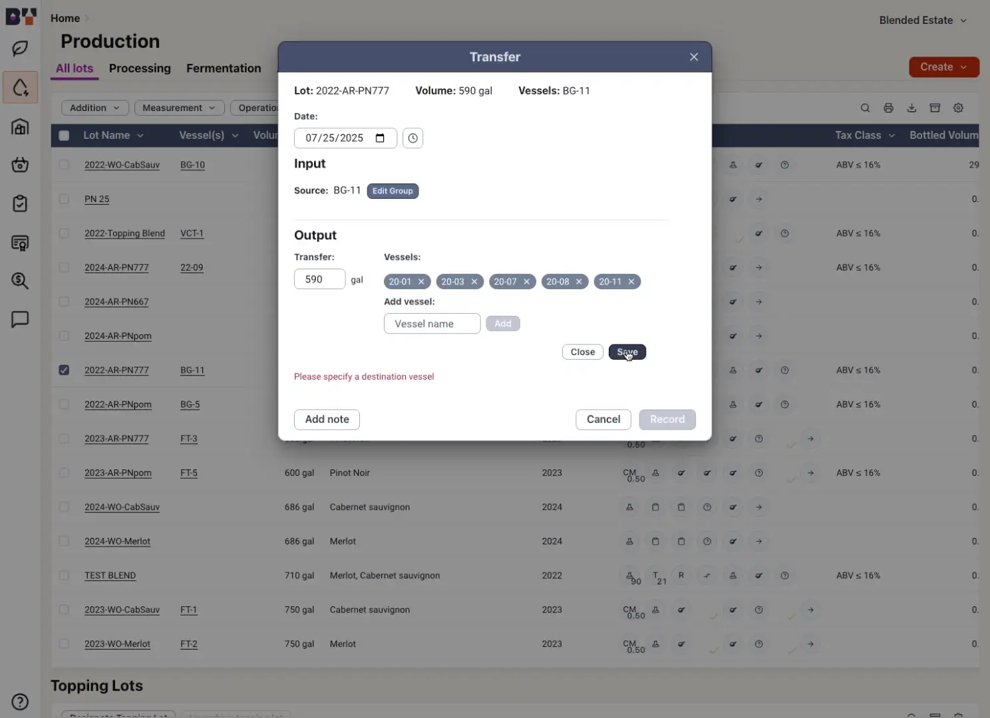Open the Create dropdown button
Viewport: 990px width, 718px height.
(x=943, y=67)
